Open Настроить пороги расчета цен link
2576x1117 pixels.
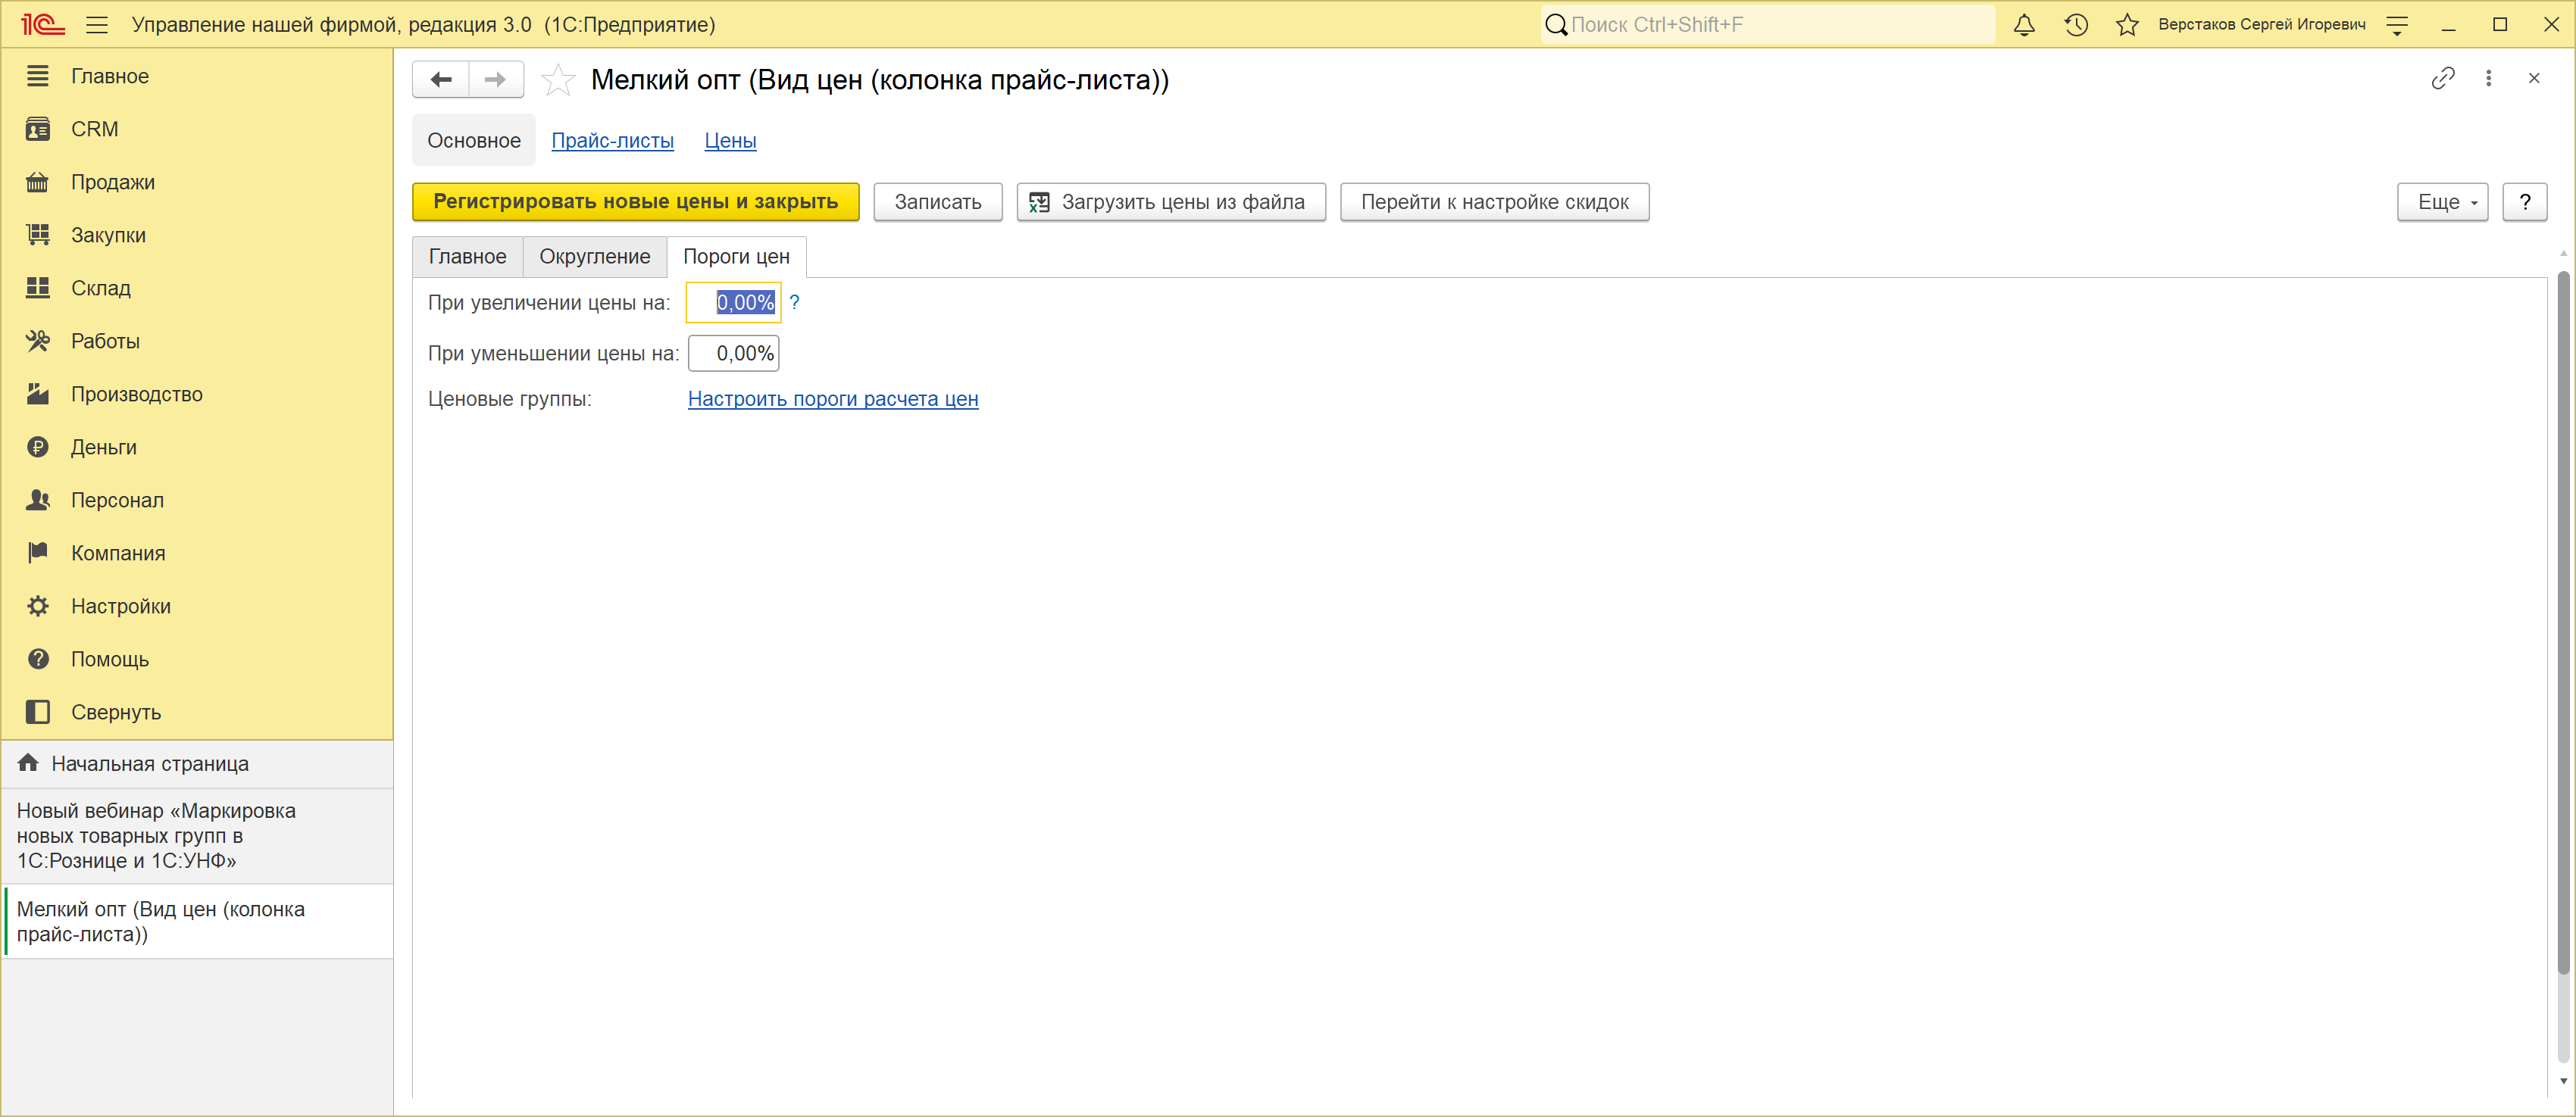(833, 398)
